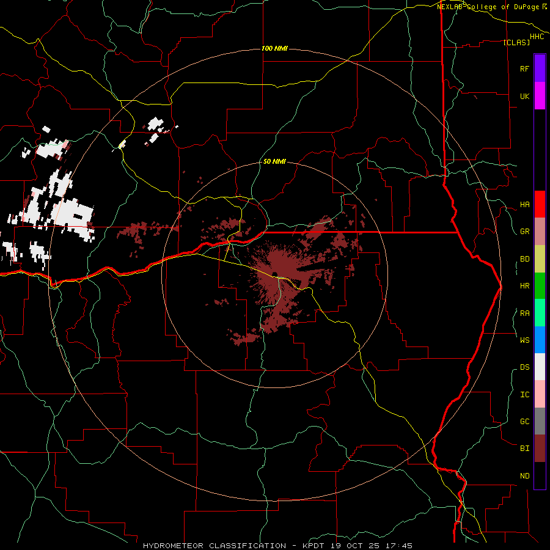Click the 'WS' legend label
Screen dimensions: 550x550
click(x=524, y=340)
